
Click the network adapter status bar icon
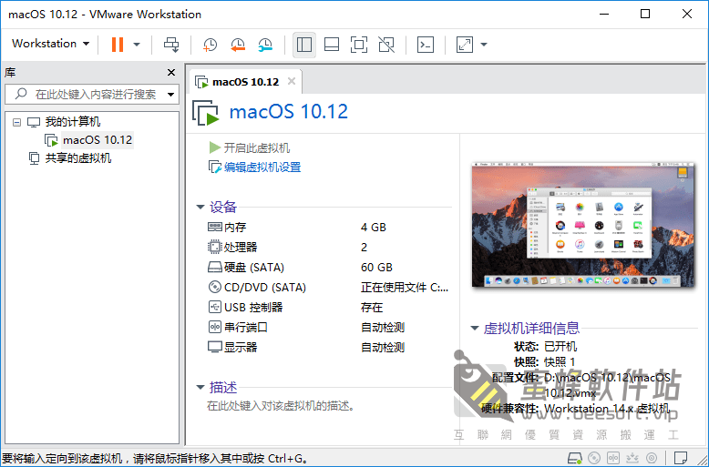coord(632,458)
